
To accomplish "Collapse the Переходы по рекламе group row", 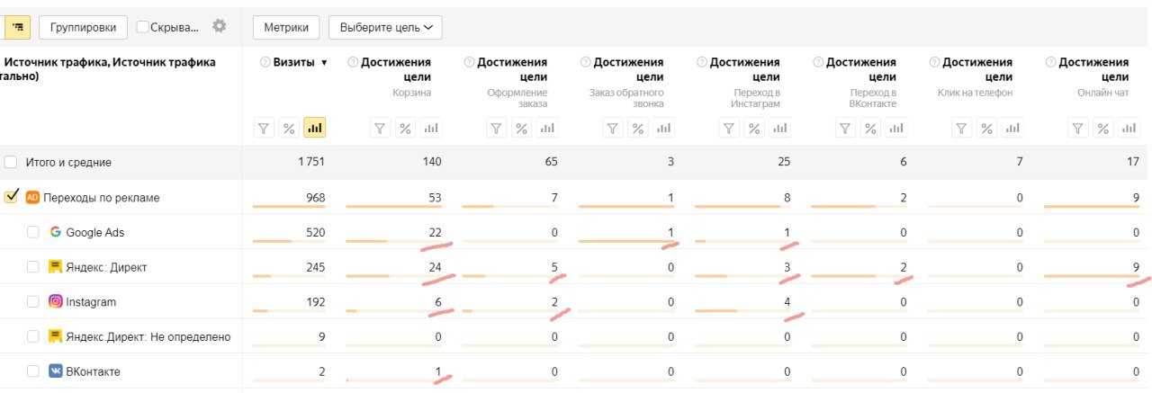I will pyautogui.click(x=101, y=197).
